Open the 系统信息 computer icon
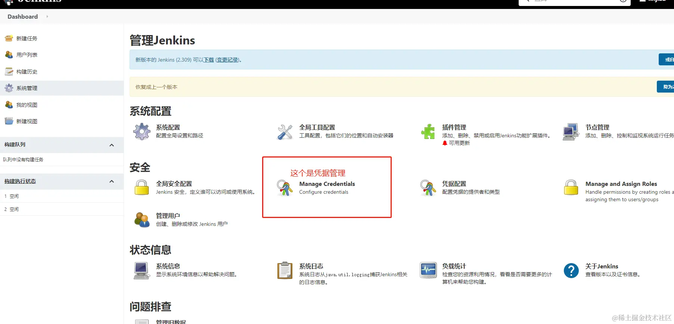 pos(142,270)
